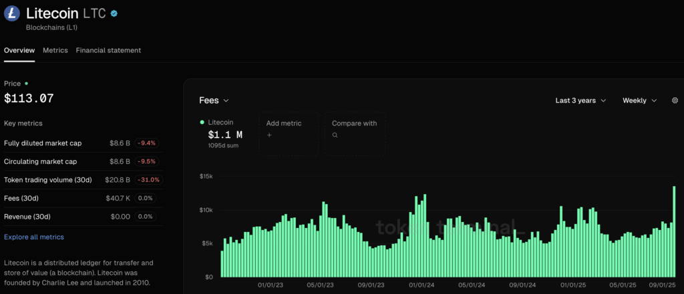Click the Compare with search box

[x=355, y=134]
